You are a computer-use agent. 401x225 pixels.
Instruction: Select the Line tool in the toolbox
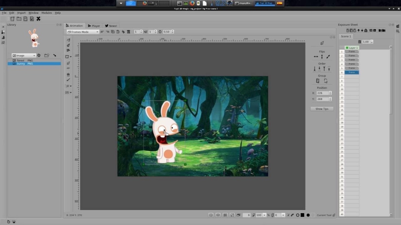click(x=69, y=80)
